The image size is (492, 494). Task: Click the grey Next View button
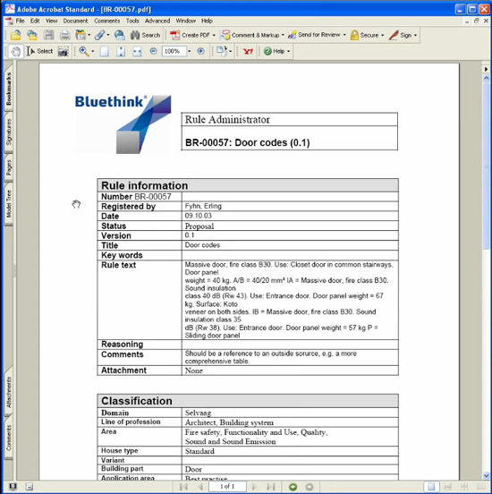[x=310, y=487]
